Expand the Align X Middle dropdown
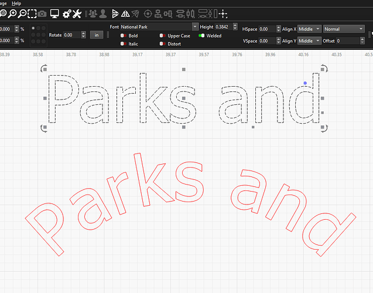This screenshot has width=373, height=293. pyautogui.click(x=310, y=29)
